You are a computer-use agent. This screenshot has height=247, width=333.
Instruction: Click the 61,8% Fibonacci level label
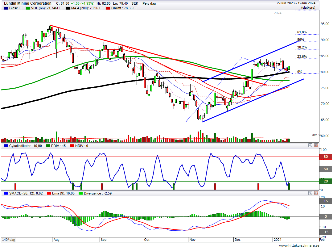pyautogui.click(x=302, y=32)
